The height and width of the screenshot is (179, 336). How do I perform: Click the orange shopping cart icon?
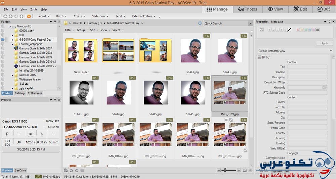pyautogui.click(x=29, y=16)
